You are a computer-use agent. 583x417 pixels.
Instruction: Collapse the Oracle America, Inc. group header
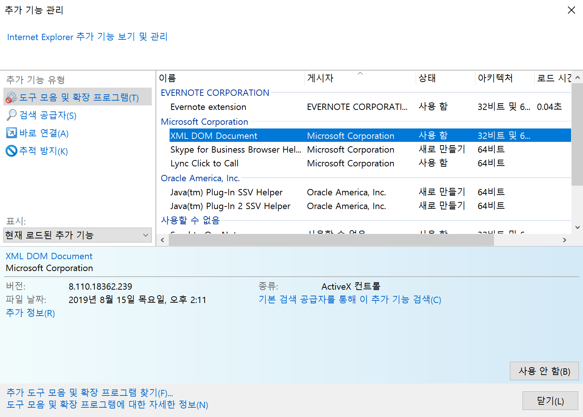point(200,178)
